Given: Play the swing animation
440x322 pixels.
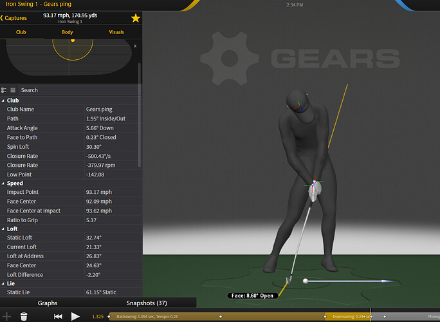Looking at the screenshot, I should 75,316.
